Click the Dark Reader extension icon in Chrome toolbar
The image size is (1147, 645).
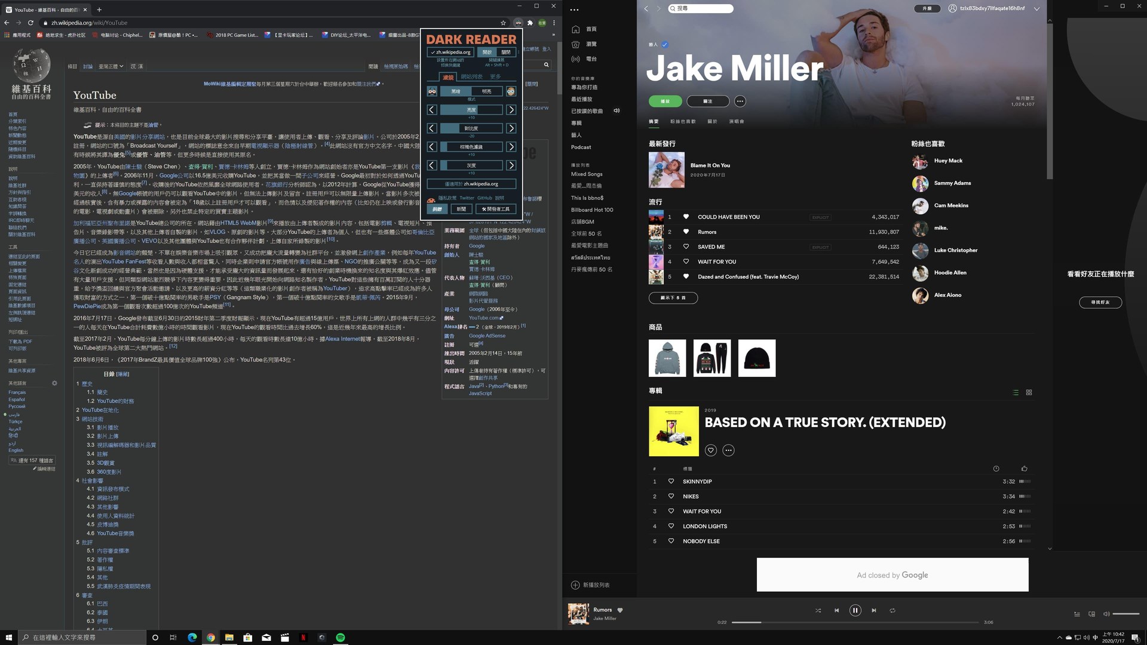[518, 23]
